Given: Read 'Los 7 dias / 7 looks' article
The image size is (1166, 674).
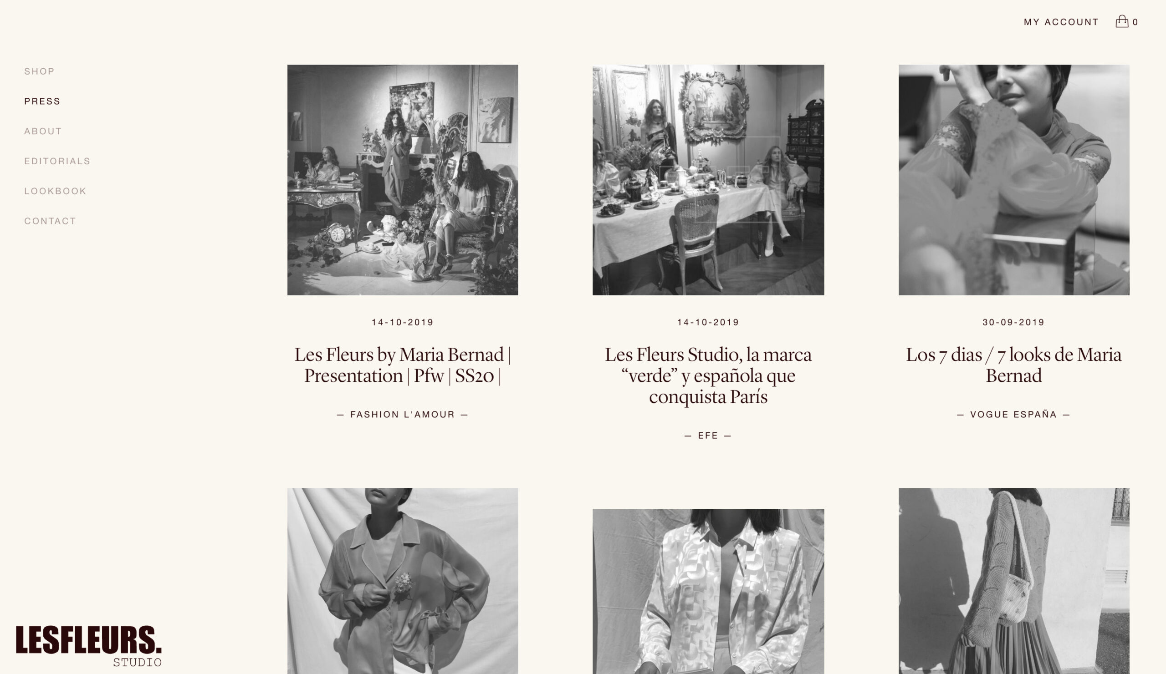Looking at the screenshot, I should 1014,365.
